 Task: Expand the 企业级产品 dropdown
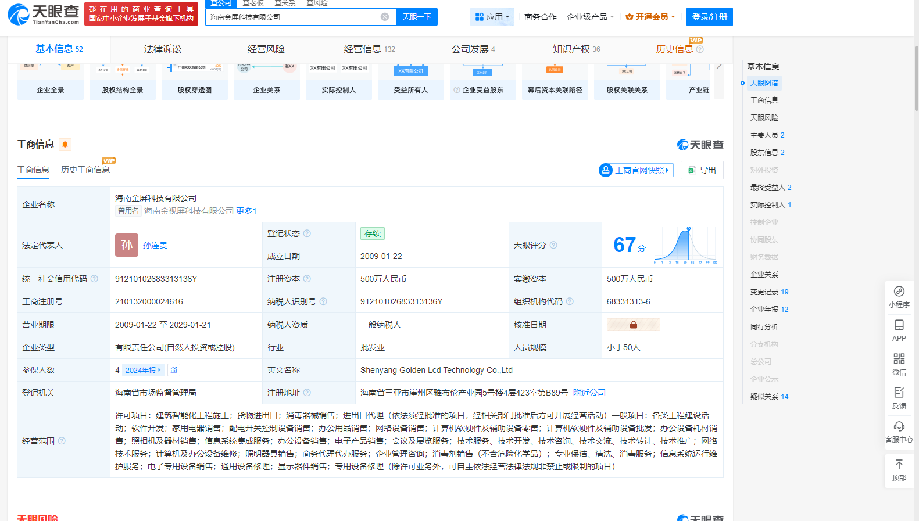click(x=590, y=17)
